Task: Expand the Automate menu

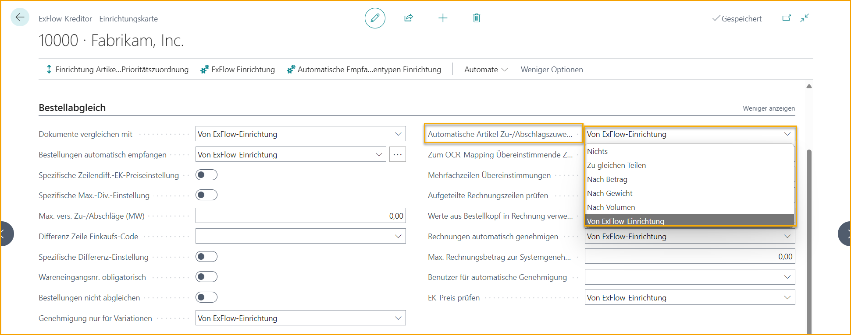Action: [486, 69]
